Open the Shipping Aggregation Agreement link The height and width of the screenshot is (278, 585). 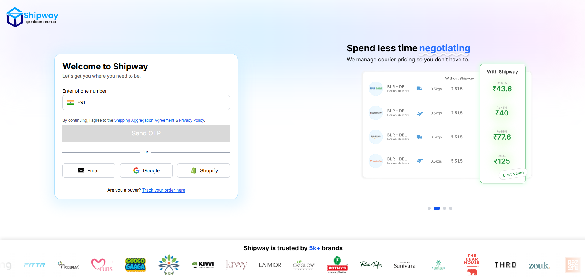coord(144,120)
